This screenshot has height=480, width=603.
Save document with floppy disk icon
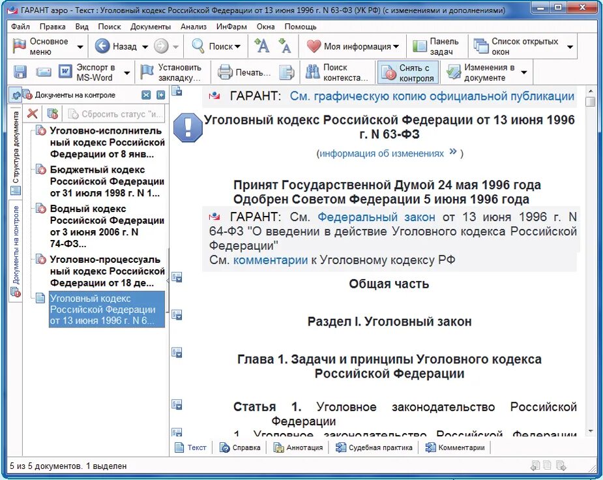click(x=20, y=72)
